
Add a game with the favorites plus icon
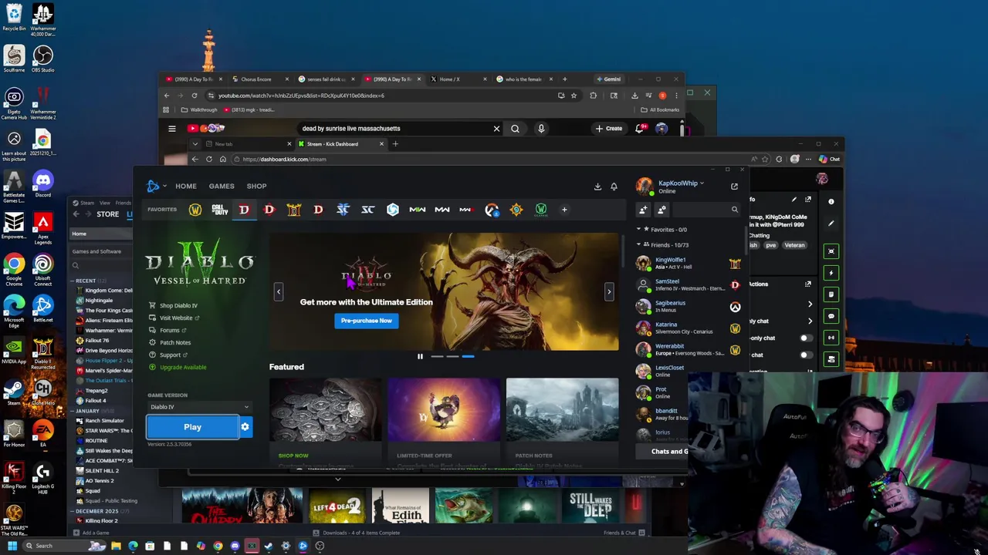[x=564, y=210]
